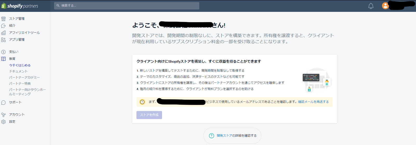The height and width of the screenshot is (145, 416).
Task: Open アカウント in the sidebar
Action: coord(17,115)
